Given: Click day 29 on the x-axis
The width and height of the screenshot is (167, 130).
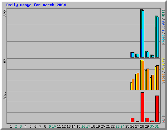Looking at the screenshot, I should click(x=147, y=126).
